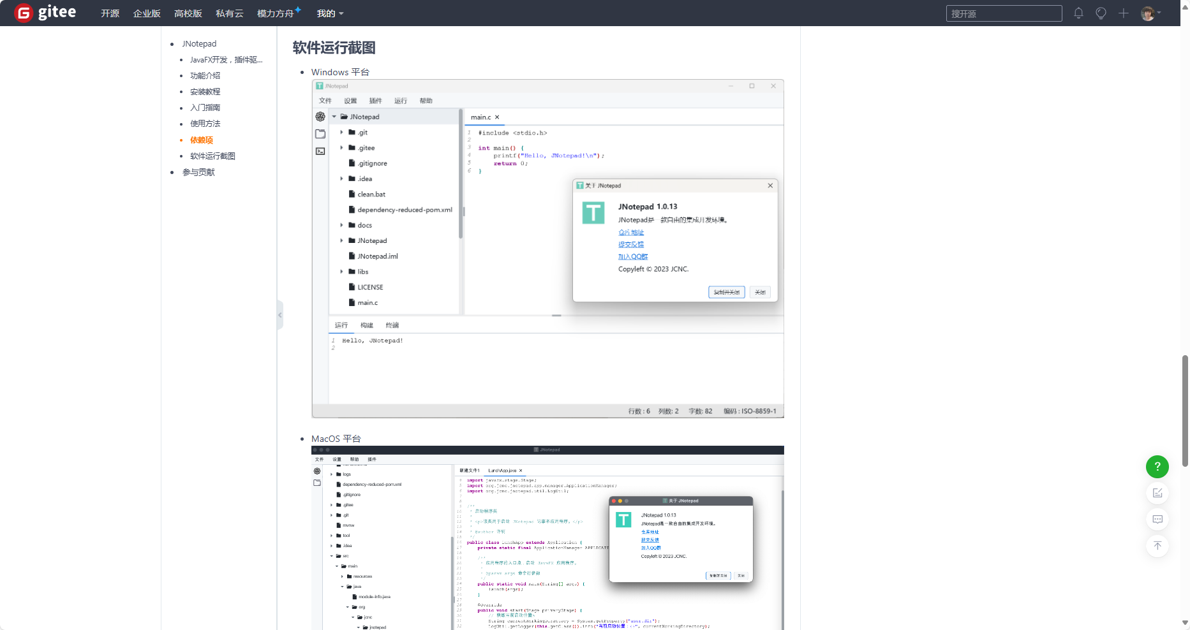1190x630 pixels.
Task: Open the 参与贡献 outline link
Action: [x=198, y=172]
